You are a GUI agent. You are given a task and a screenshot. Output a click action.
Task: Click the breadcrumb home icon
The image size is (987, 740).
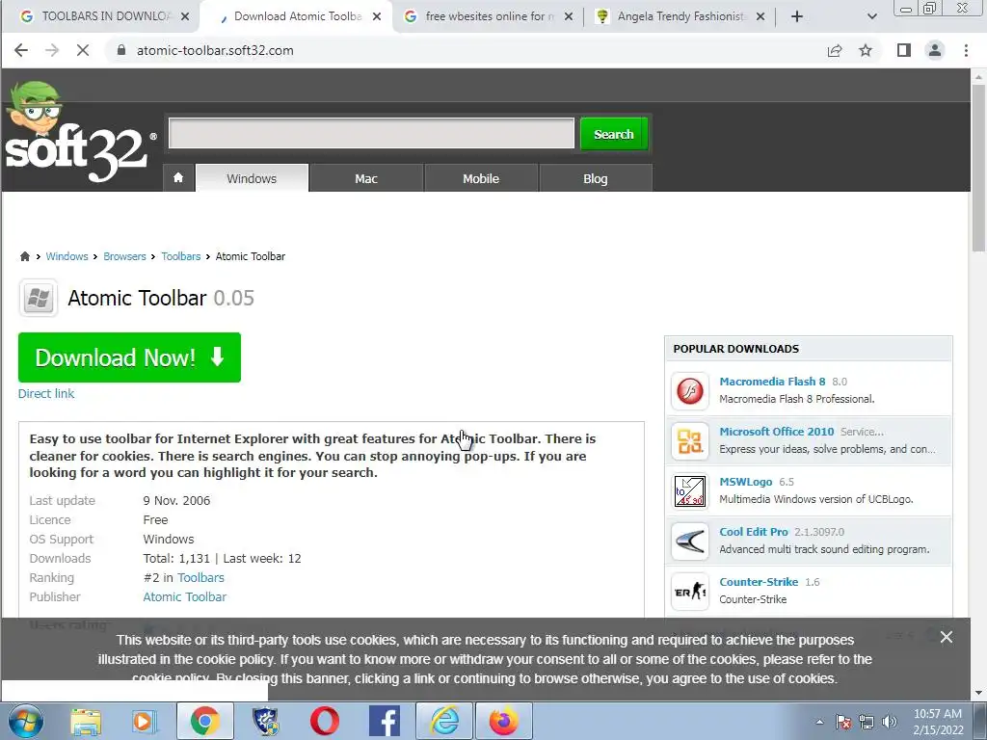pos(24,256)
